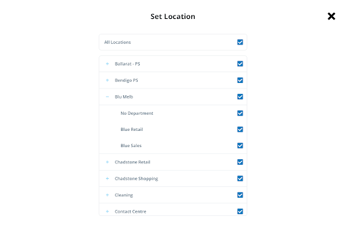This screenshot has width=346, height=243.
Task: Uncheck the Blue Sales checkbox
Action: click(x=240, y=146)
